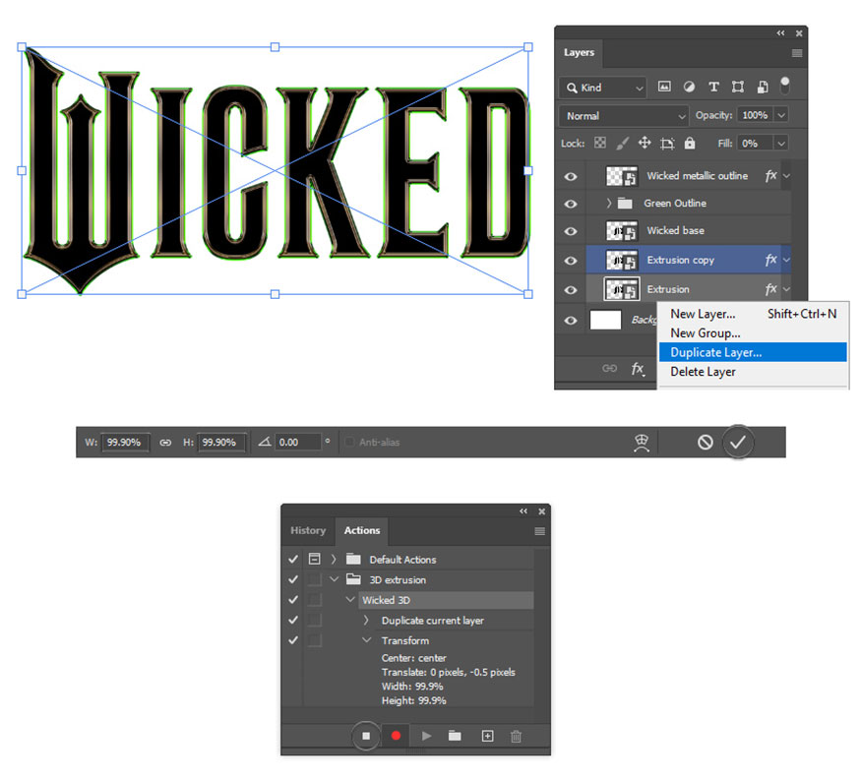The image size is (861, 780).
Task: Toggle dialog box for Default Actions
Action: tap(315, 560)
